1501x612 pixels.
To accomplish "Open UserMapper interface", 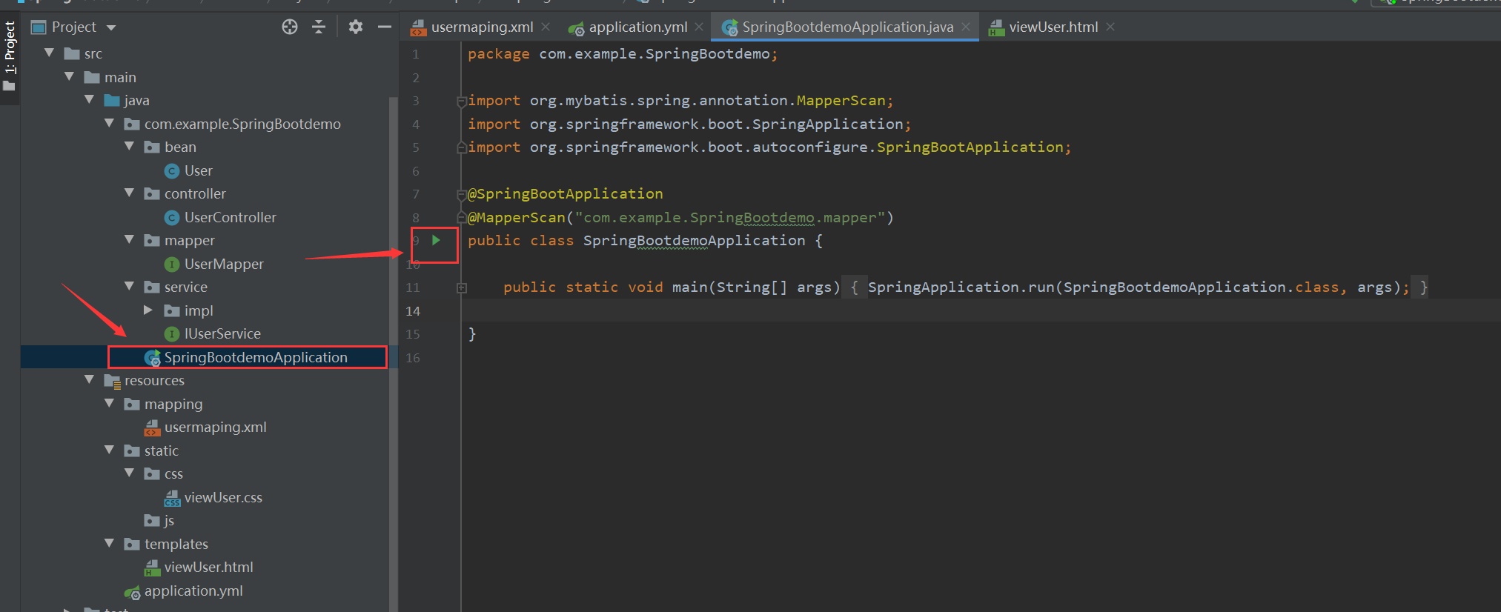I will (224, 264).
